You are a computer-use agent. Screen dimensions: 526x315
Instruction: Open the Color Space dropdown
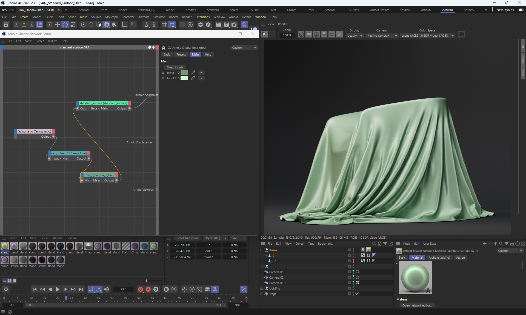[427, 36]
